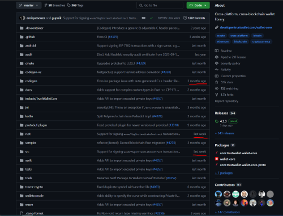Open the + 7 packages link

tap(224, 173)
